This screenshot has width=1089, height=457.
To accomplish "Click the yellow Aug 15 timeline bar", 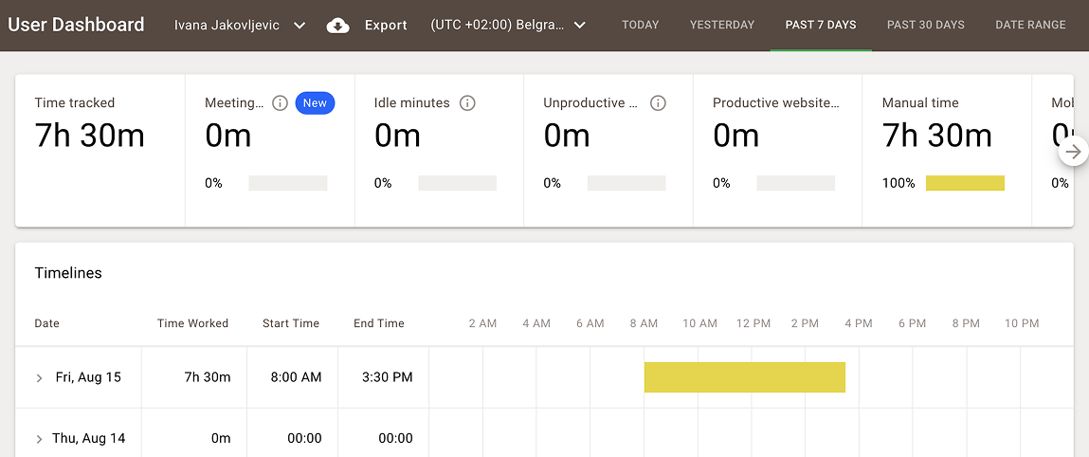I will (x=744, y=377).
